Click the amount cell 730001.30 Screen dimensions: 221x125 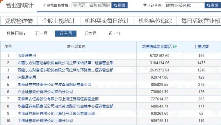(x=160, y=92)
